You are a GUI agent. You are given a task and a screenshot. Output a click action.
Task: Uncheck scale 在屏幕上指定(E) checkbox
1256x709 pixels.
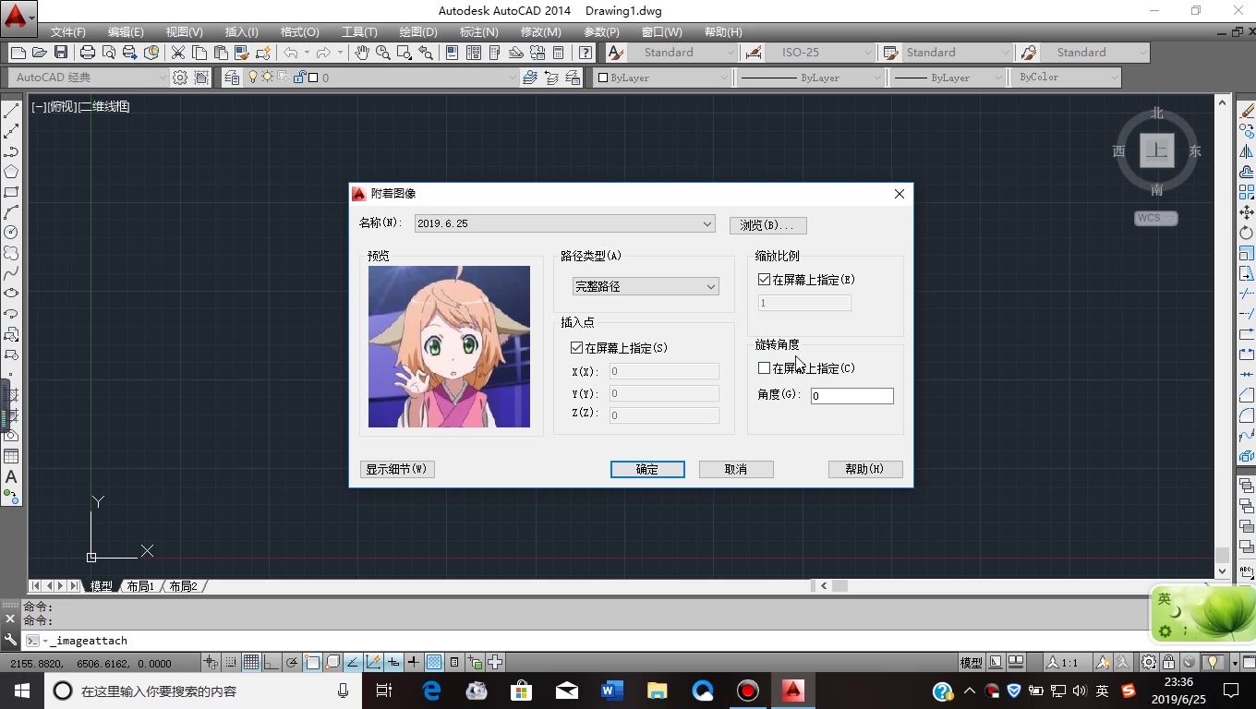764,280
